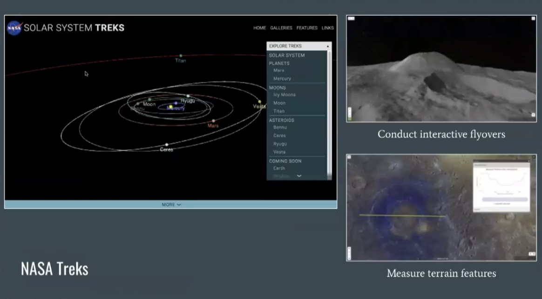The image size is (542, 299).
Task: Pick Bennu from the Asteroids list
Action: pyautogui.click(x=280, y=128)
